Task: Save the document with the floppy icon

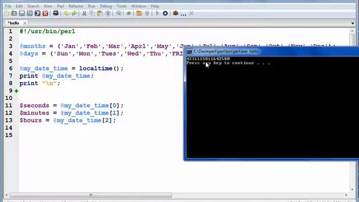Action: click(22, 13)
